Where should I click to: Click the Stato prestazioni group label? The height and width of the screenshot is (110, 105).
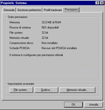point(18,17)
